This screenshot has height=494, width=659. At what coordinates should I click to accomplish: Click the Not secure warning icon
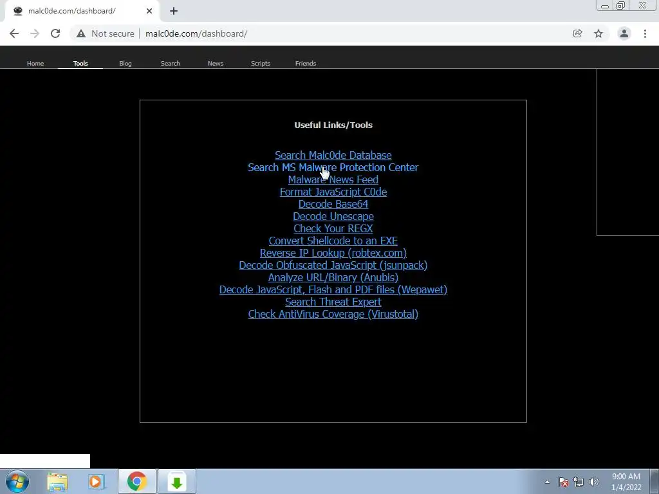coord(81,33)
